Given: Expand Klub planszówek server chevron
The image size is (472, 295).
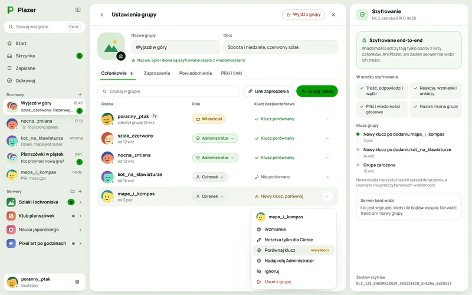Looking at the screenshot, I should click(80, 216).
